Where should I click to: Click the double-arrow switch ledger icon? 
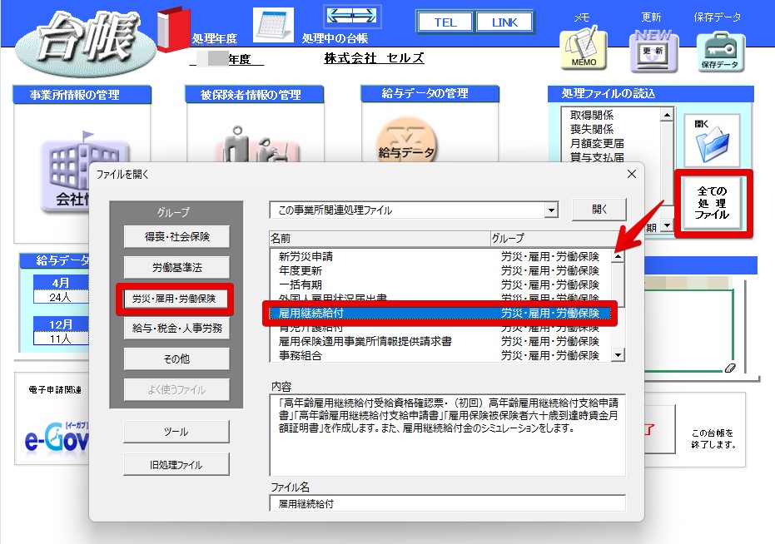352,17
